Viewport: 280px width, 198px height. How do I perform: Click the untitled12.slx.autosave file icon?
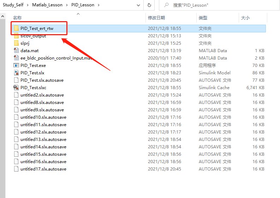[x=16, y=132]
